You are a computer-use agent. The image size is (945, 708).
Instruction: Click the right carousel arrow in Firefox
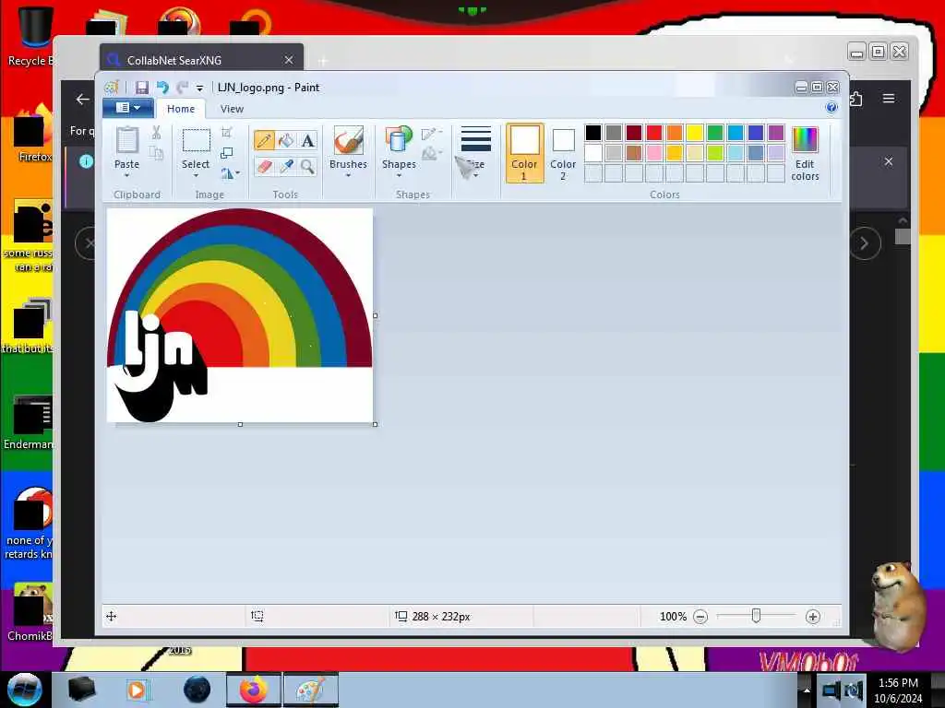(865, 243)
